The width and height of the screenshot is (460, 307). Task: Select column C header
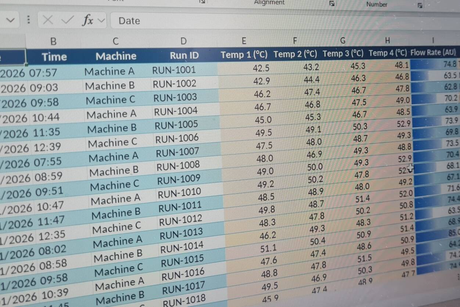point(115,41)
